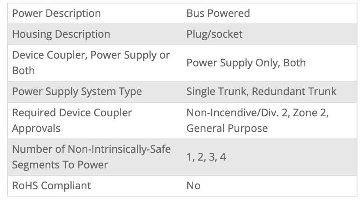The image size is (364, 204).
Task: Click the RoHS Compliant label
Action: coord(52,186)
